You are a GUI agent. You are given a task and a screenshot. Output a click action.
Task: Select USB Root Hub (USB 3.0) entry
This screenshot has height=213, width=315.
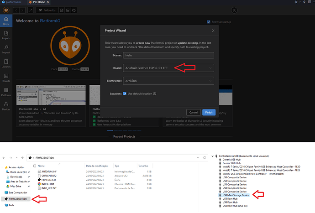coord(235,206)
